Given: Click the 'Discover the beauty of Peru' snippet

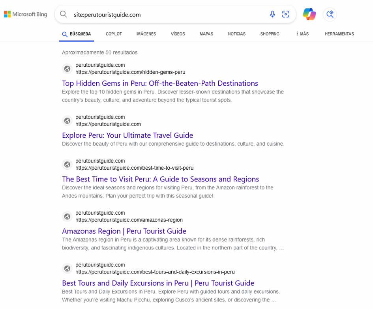Looking at the screenshot, I should point(173,144).
